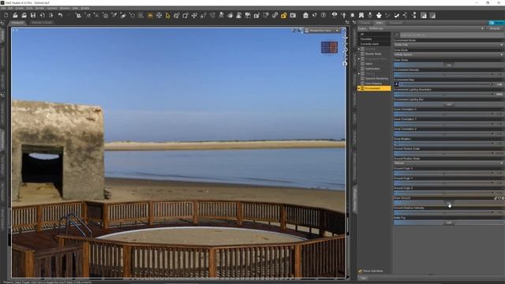Click the hierarchy tree icon in toolbar

click(414, 15)
